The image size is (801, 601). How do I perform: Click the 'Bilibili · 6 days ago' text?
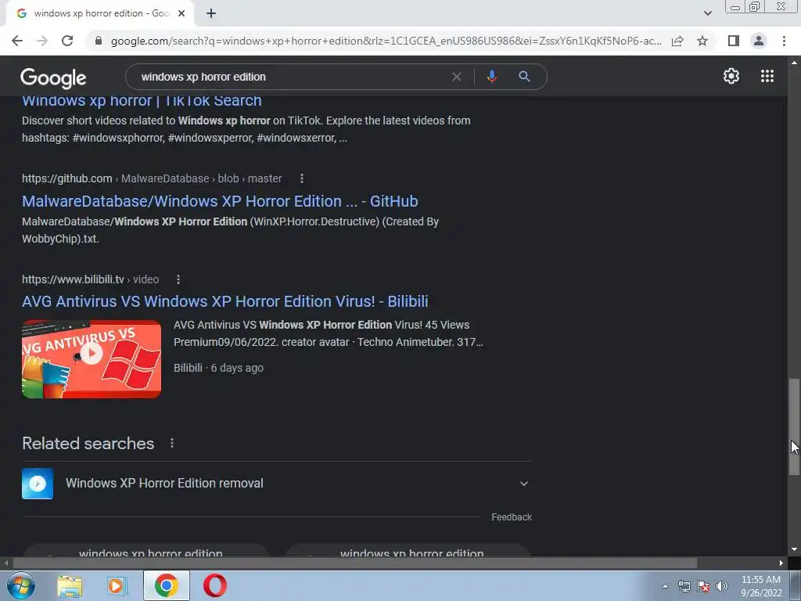pos(219,368)
